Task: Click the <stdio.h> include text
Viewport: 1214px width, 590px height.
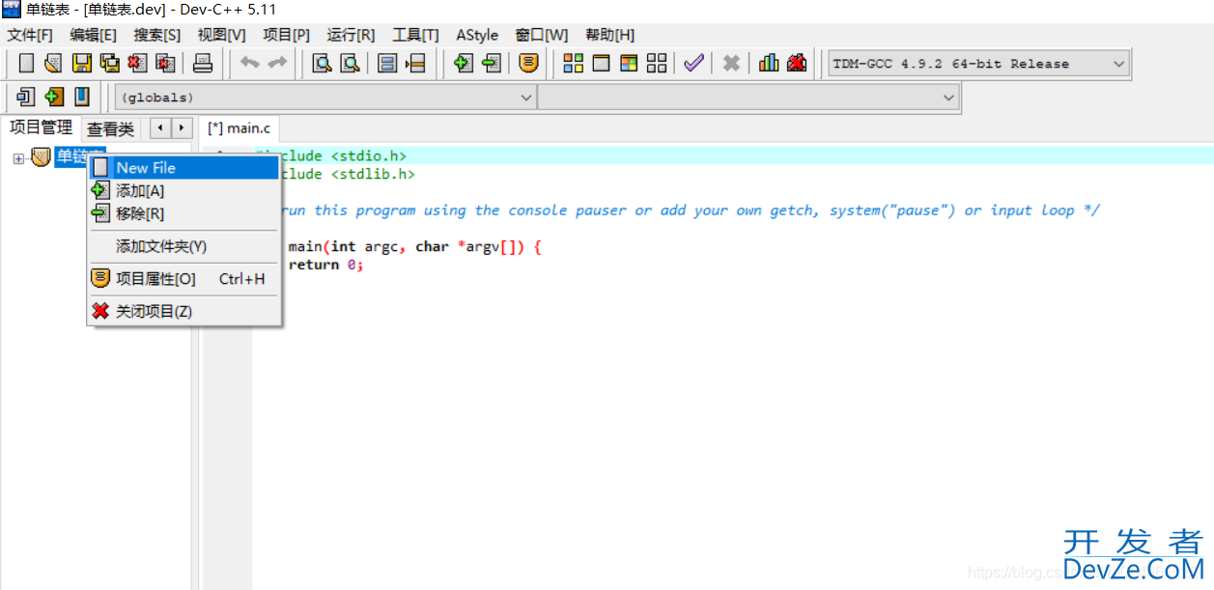Action: [369, 155]
